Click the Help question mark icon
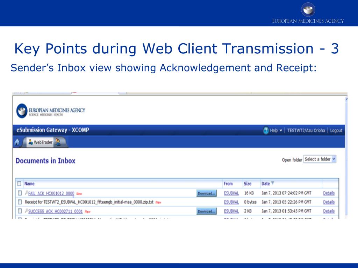Image resolution: width=358 pixels, height=268 pixels. click(266, 131)
